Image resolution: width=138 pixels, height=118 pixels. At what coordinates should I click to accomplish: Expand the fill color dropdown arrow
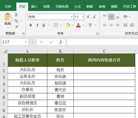click(73, 25)
